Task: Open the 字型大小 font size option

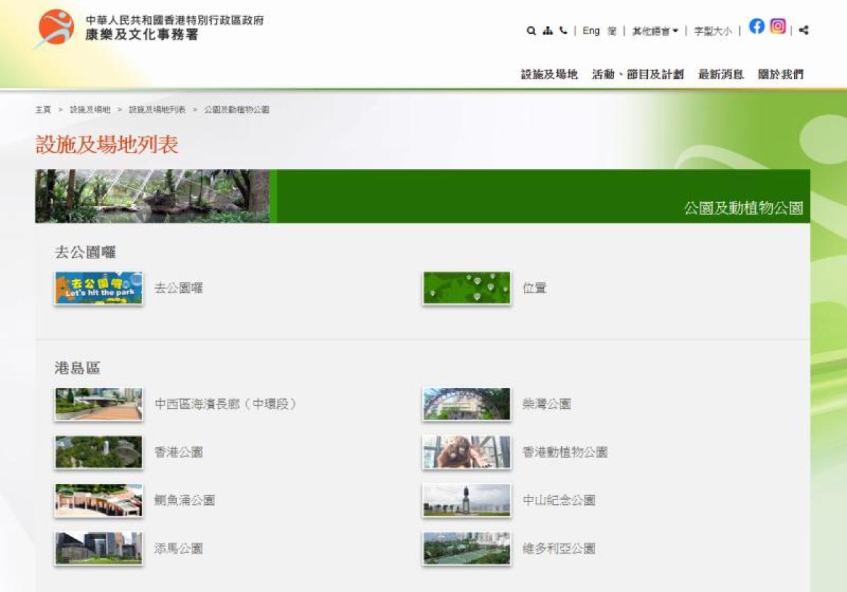Action: 713,31
